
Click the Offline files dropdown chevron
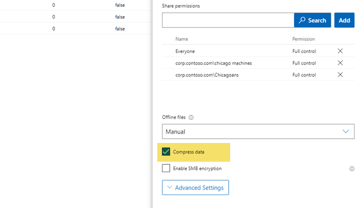point(346,132)
